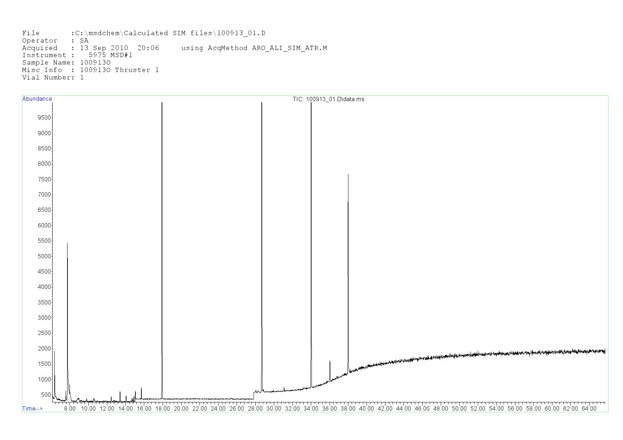Select the tall peak at 34.00 minutes

[x=311, y=248]
